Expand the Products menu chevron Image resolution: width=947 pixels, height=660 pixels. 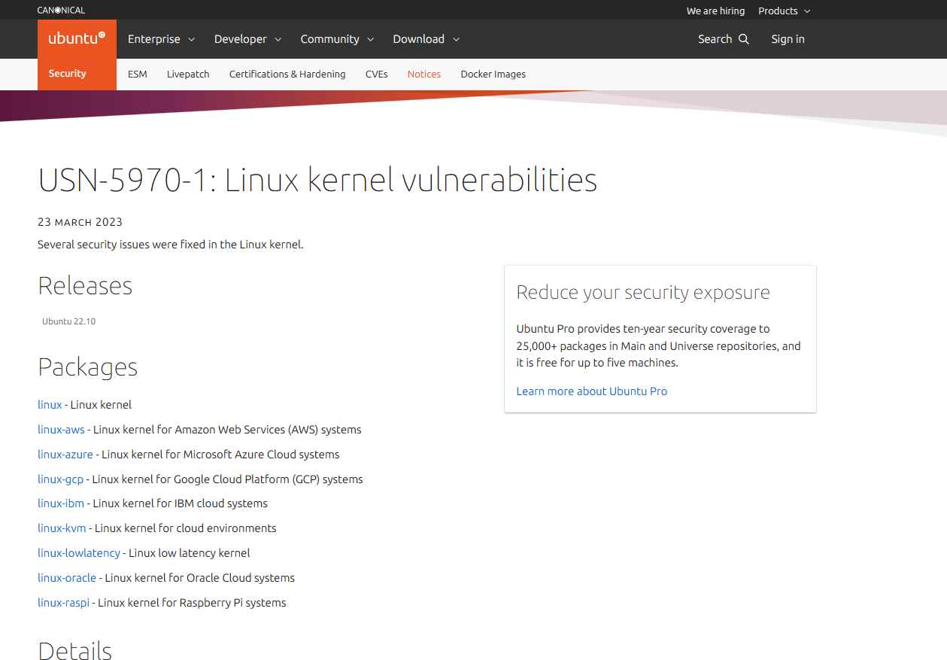point(807,11)
